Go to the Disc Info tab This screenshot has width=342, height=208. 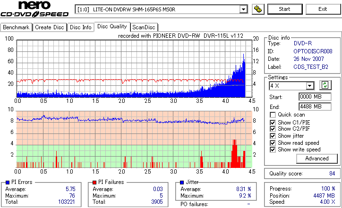[x=80, y=27]
